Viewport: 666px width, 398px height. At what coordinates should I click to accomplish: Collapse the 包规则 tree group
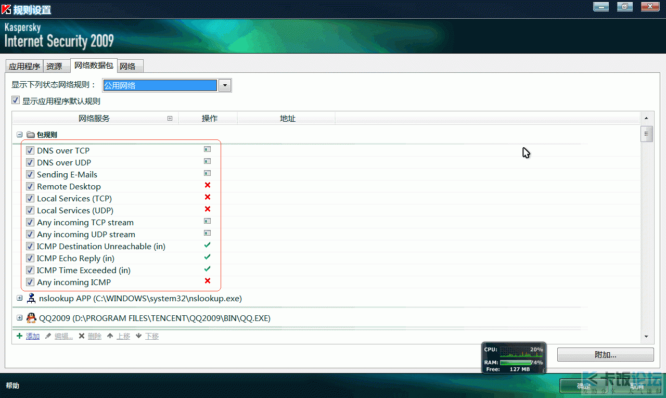[x=20, y=135]
